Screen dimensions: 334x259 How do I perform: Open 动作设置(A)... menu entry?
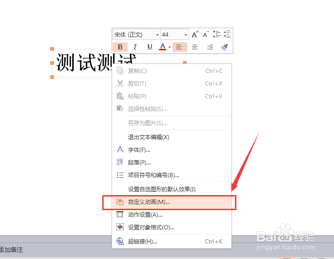point(172,215)
